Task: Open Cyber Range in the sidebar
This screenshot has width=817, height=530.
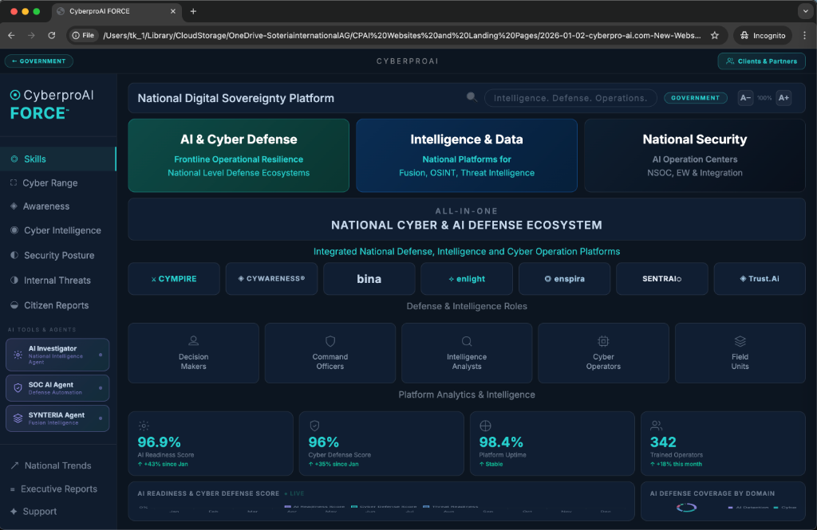Action: pos(57,183)
